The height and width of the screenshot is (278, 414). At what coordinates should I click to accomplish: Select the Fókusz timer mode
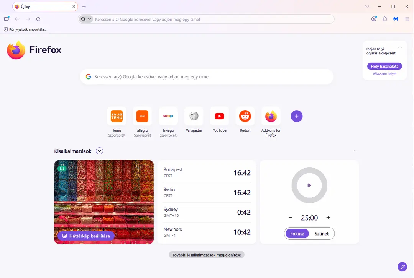coord(297,234)
